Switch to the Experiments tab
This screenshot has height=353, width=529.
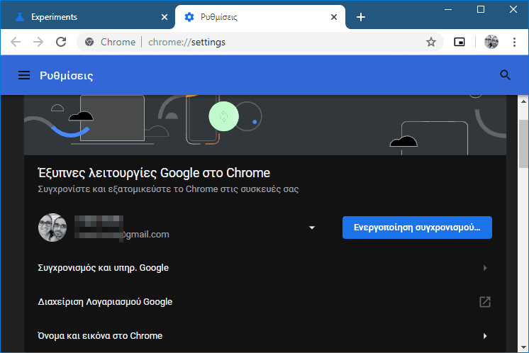[88, 17]
